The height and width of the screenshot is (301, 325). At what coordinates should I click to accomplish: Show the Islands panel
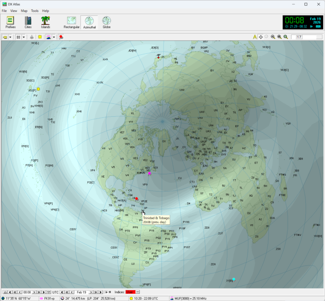coord(45,22)
